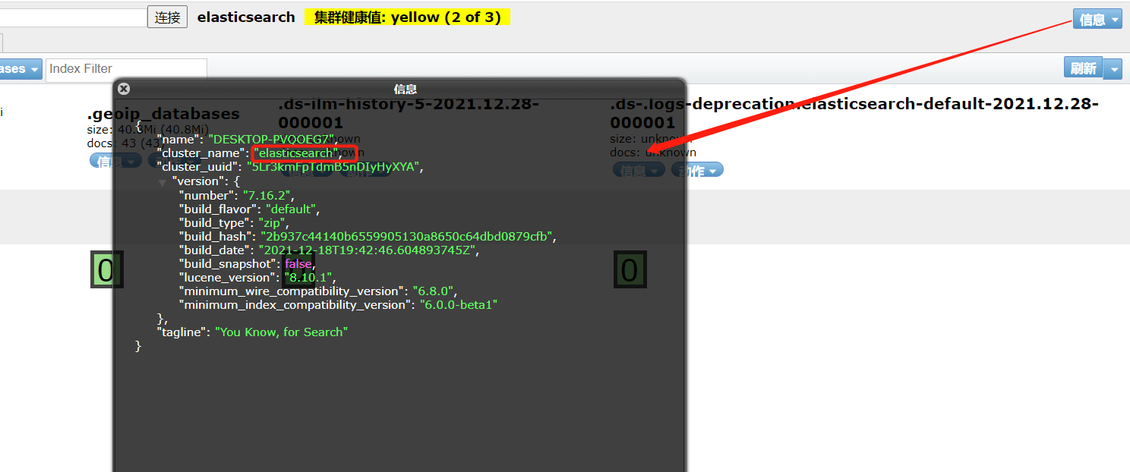Click the build_flavor value "default"
1130x472 pixels.
[291, 209]
